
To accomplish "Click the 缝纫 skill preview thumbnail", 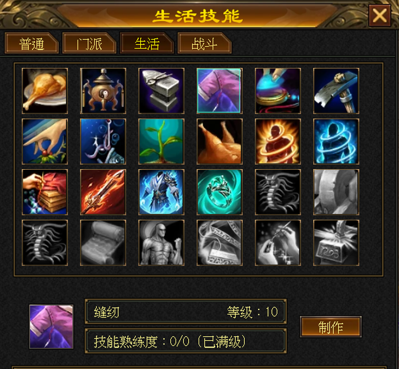I will pyautogui.click(x=52, y=327).
